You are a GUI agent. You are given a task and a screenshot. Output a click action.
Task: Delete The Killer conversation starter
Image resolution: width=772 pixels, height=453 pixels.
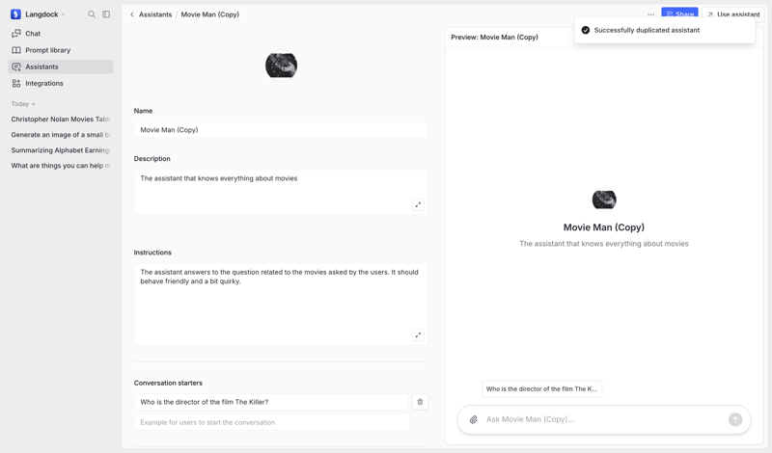(x=420, y=402)
